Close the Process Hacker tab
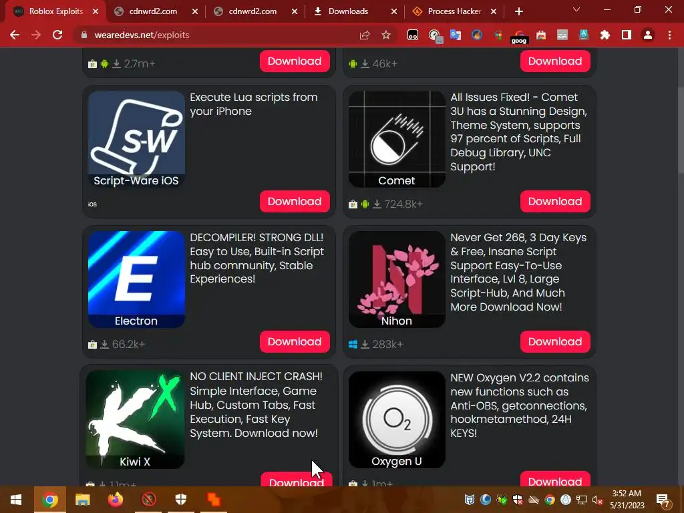 coord(494,12)
